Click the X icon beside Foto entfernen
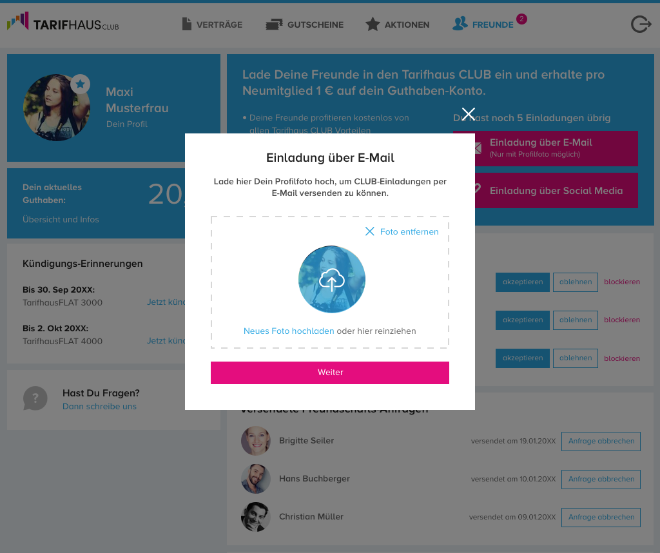 [369, 231]
